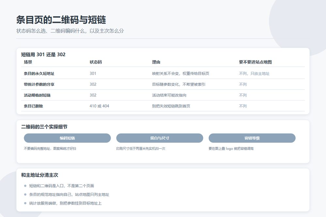Click the status code cell 410 或 404
326x217 pixels.
[99, 106]
